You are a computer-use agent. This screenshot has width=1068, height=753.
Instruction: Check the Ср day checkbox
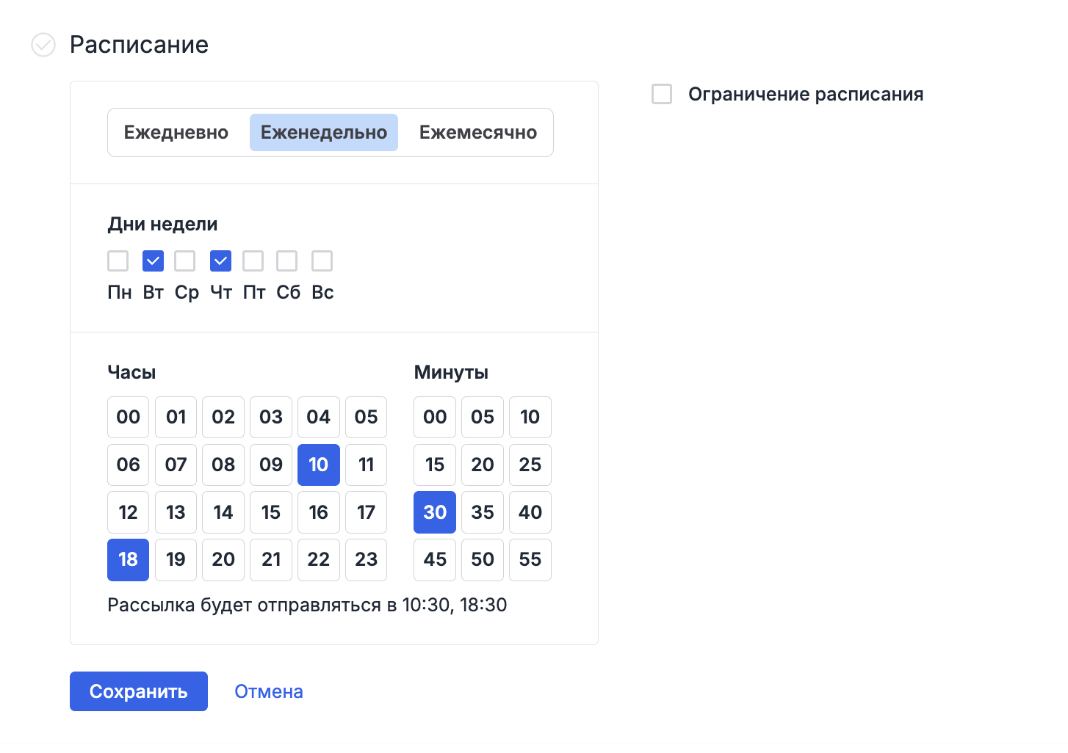click(186, 261)
